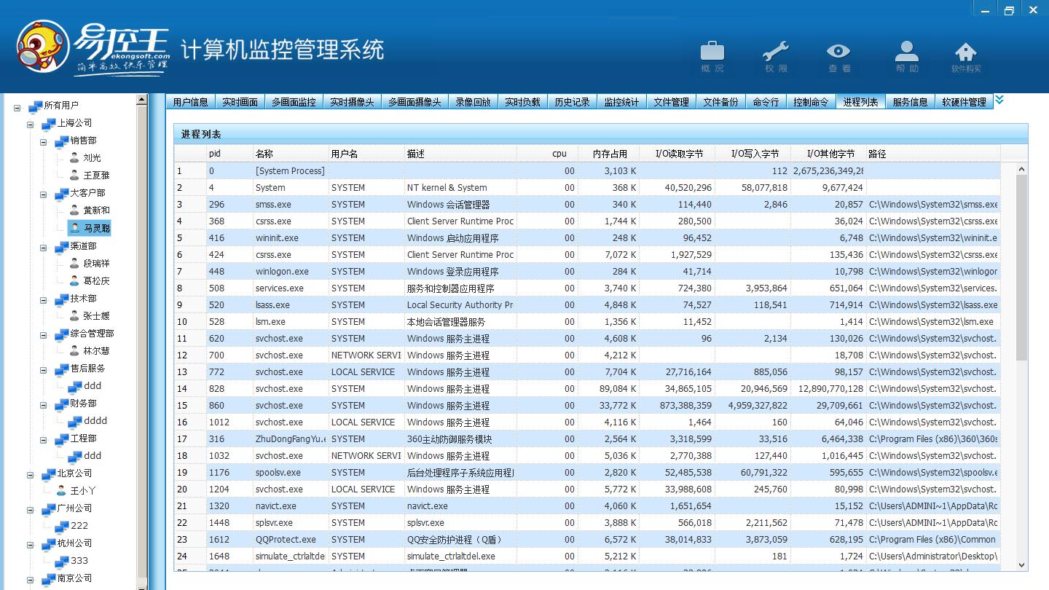Select user icon for 张士媛
This screenshot has width=1049, height=590.
74,315
